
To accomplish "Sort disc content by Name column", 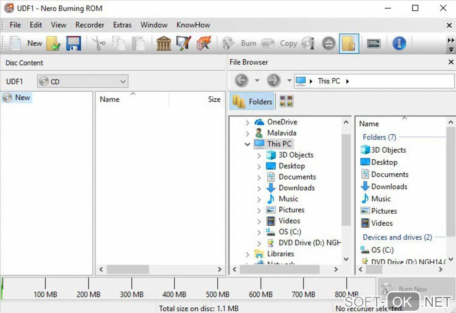I will pyautogui.click(x=132, y=99).
